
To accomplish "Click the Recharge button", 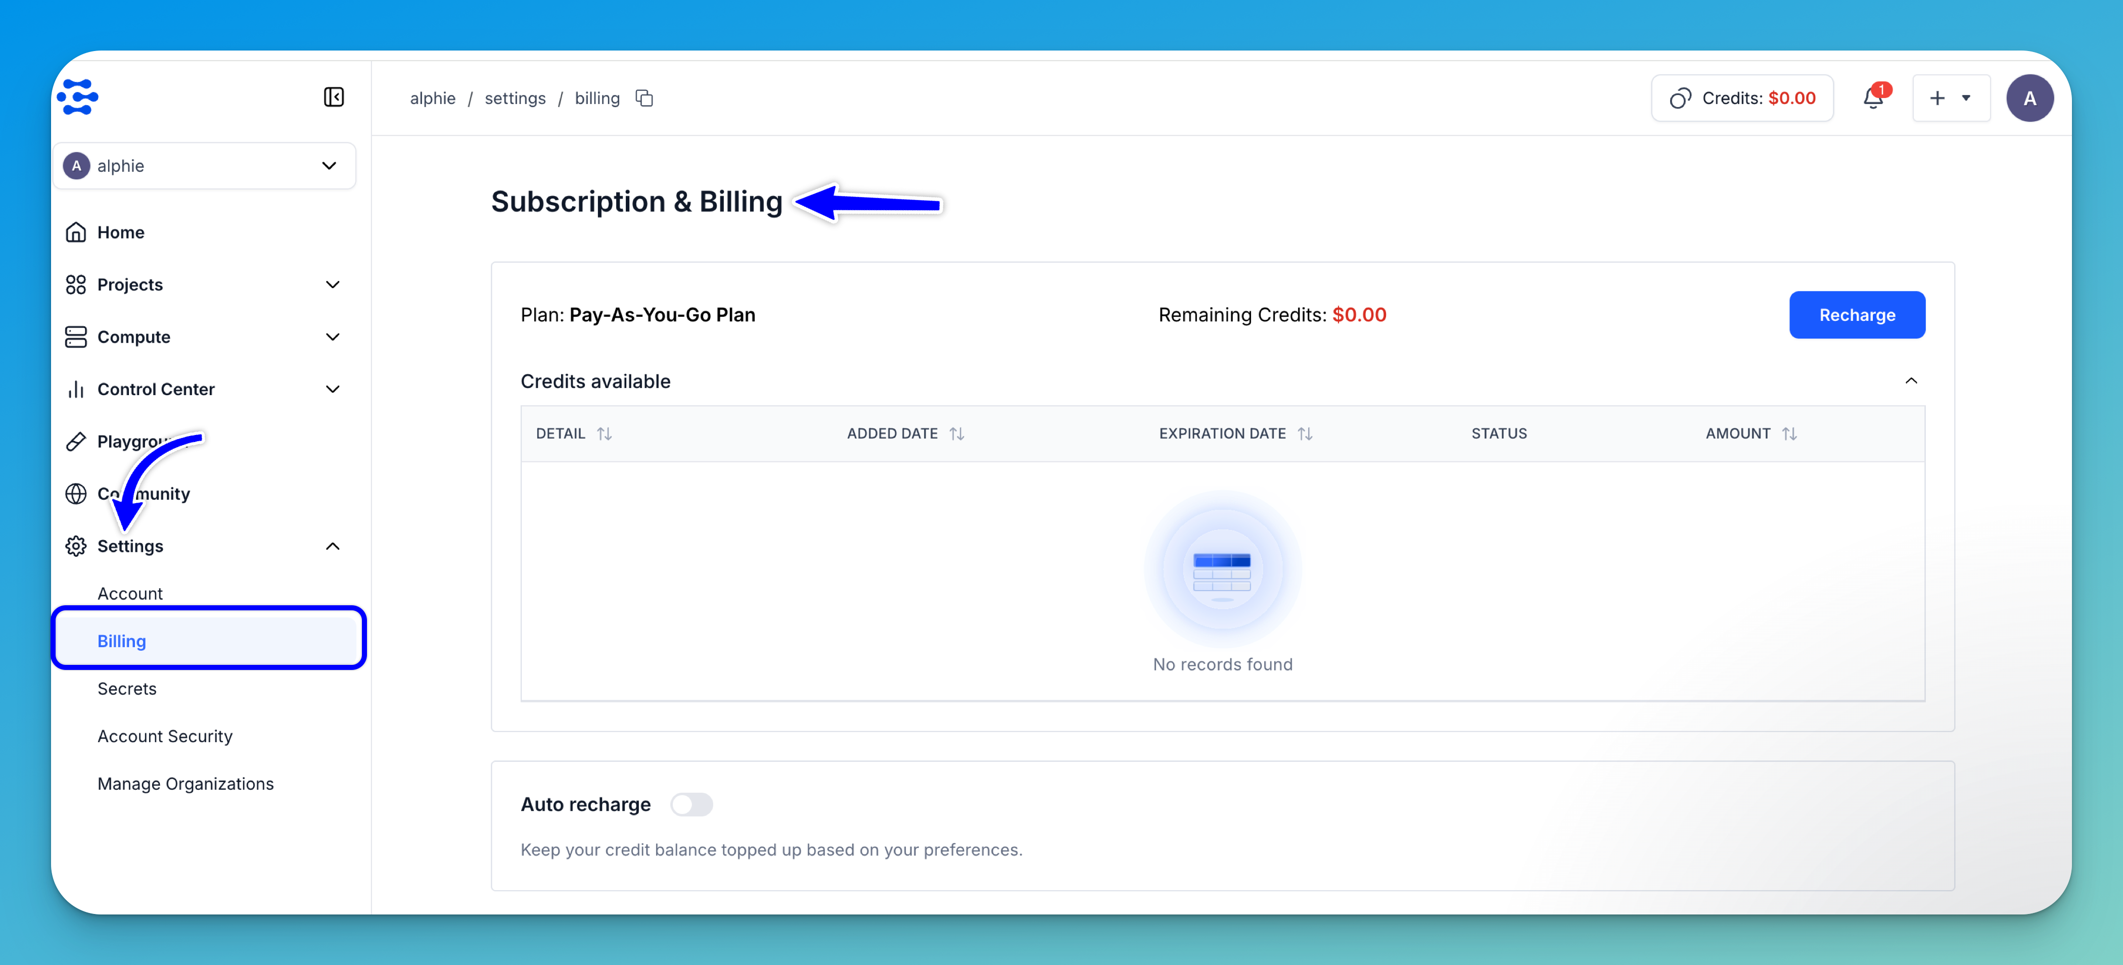I will click(x=1857, y=315).
